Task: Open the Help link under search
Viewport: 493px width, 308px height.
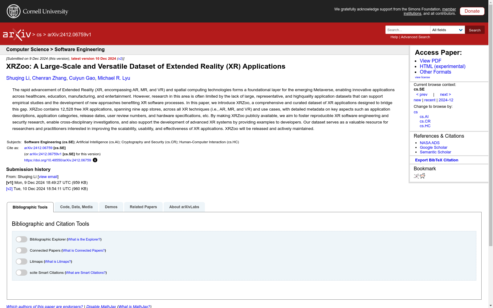Action: 394,37
